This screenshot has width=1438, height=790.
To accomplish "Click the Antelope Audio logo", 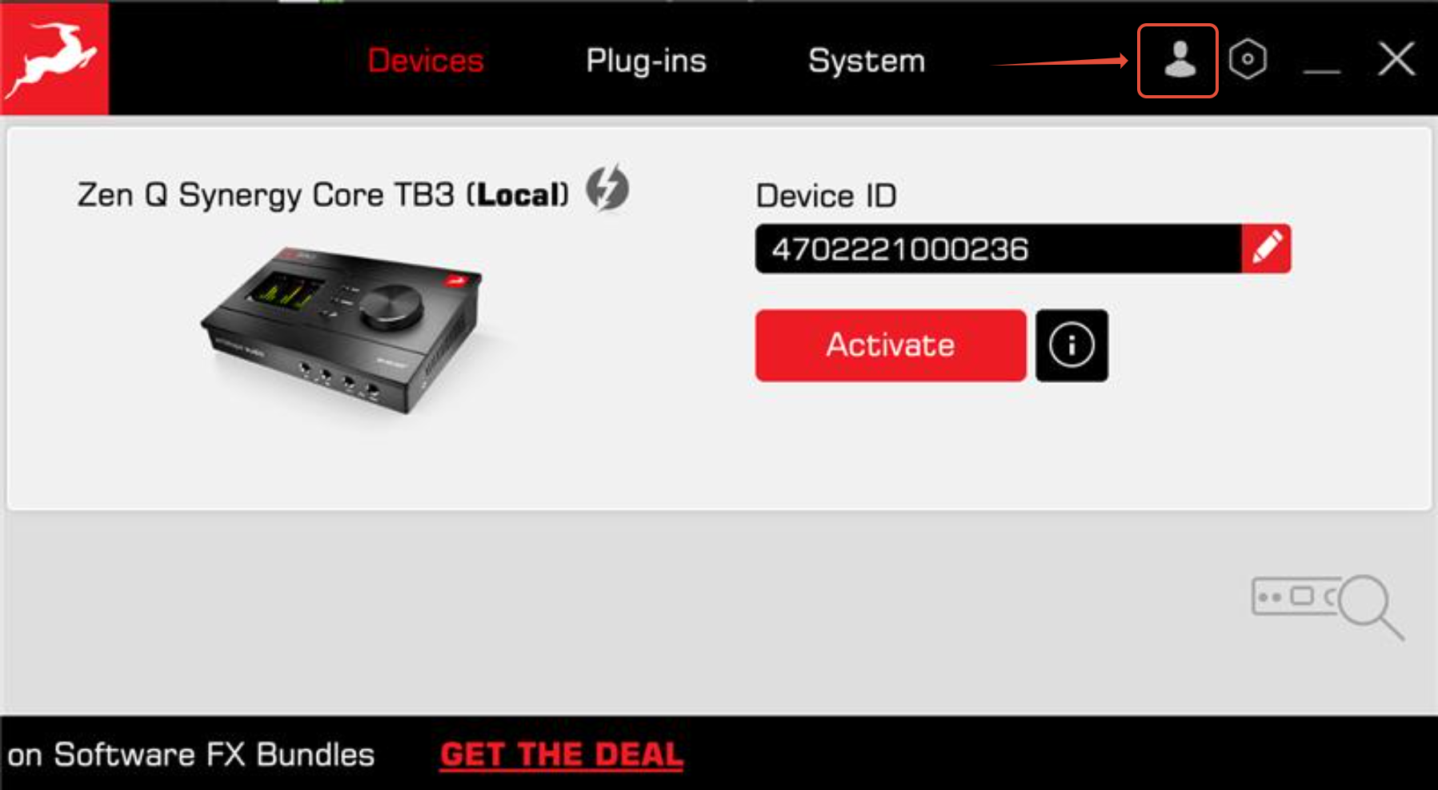I will pyautogui.click(x=54, y=59).
